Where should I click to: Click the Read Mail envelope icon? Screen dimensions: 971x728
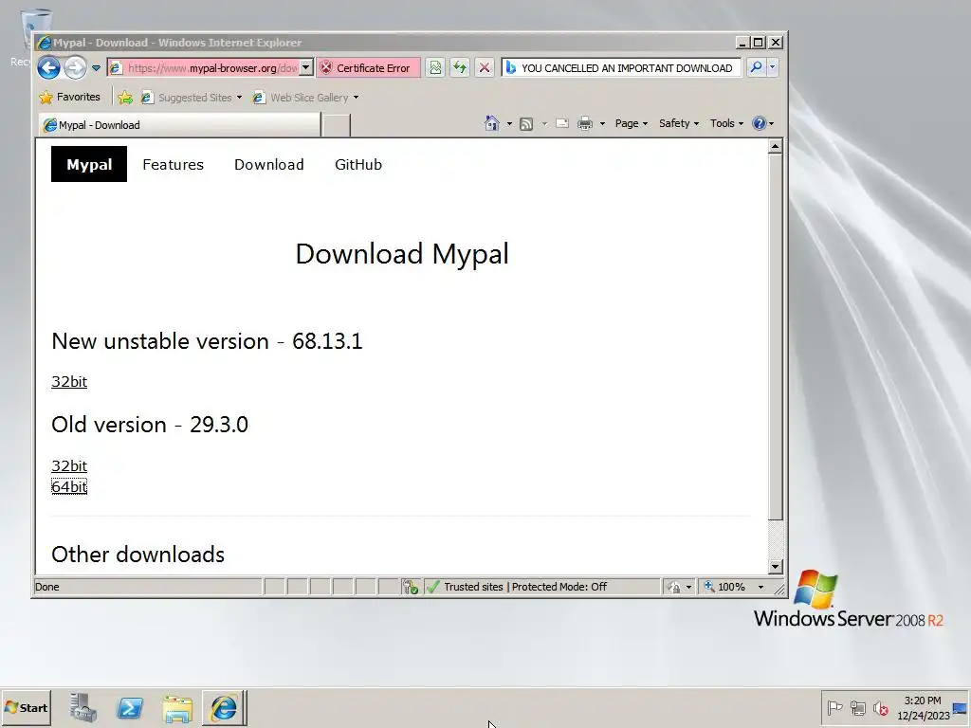(561, 124)
